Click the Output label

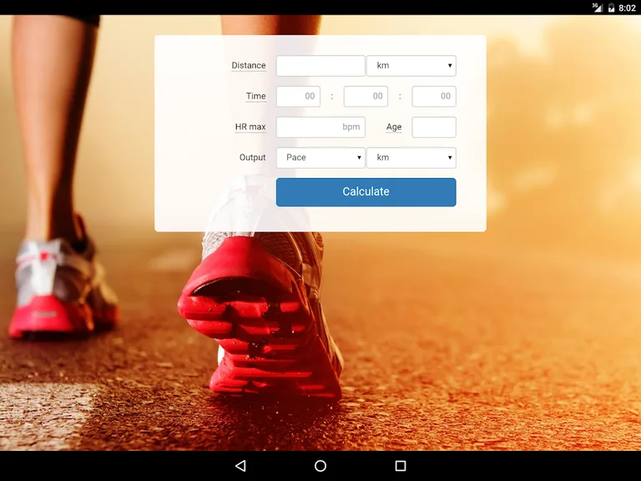coord(252,158)
